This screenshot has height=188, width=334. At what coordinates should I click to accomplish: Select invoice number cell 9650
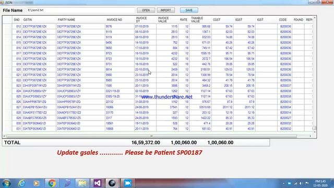(x=120, y=48)
